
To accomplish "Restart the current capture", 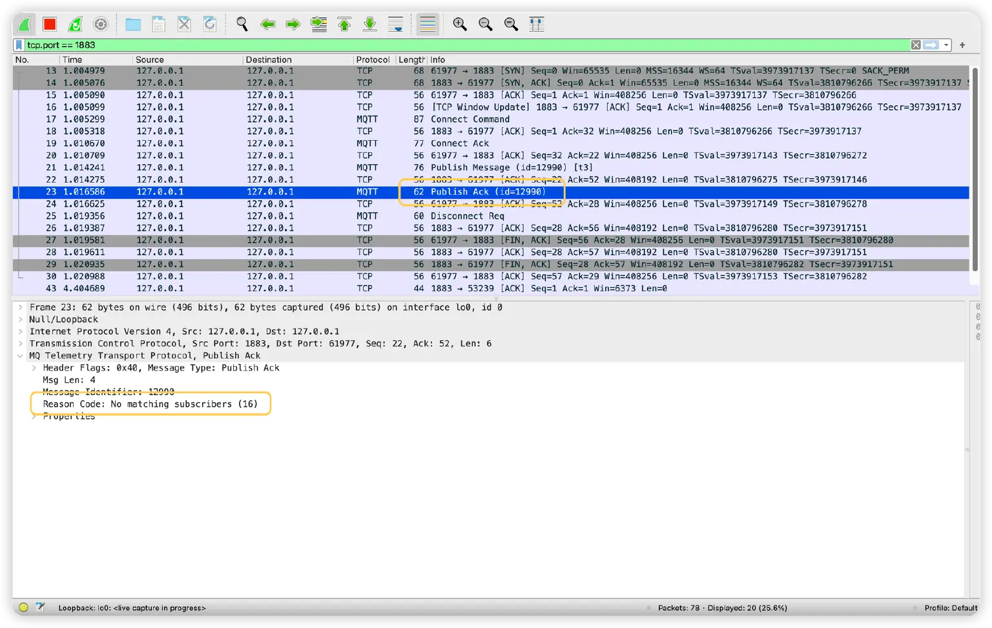I will [76, 23].
